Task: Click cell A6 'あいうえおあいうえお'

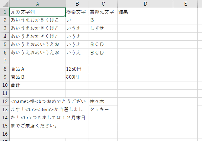Action: click(37, 53)
